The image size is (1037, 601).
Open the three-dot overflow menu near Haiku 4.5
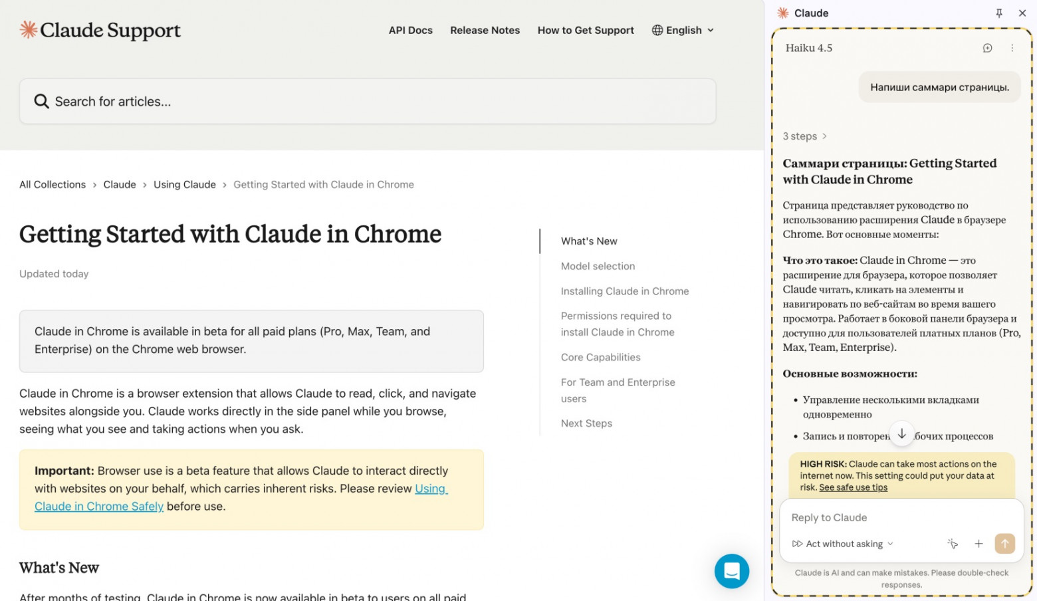click(1012, 47)
